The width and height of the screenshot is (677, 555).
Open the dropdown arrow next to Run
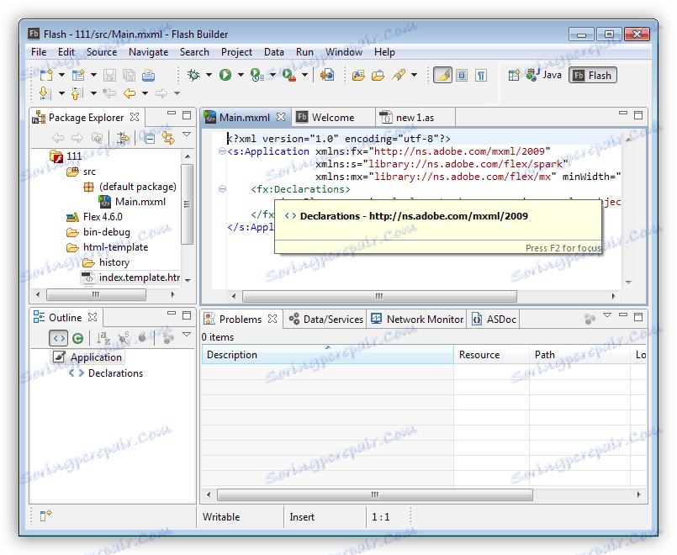240,75
